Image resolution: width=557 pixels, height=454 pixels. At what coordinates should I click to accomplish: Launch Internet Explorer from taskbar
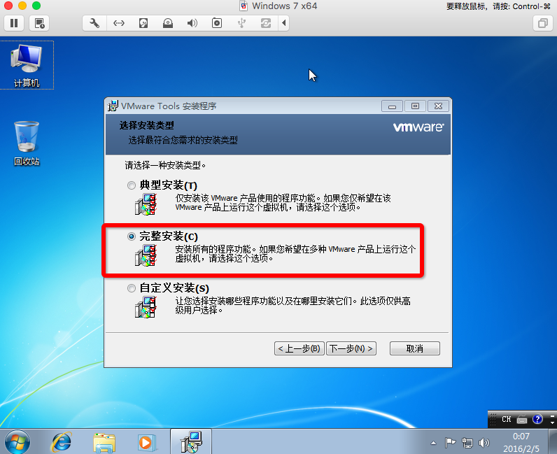pyautogui.click(x=62, y=442)
